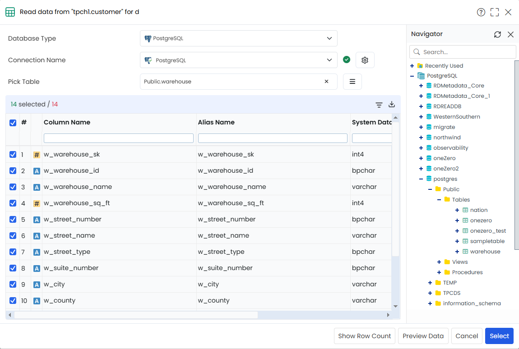
Task: Uncheck the w_city row checkbox
Action: (x=13, y=284)
